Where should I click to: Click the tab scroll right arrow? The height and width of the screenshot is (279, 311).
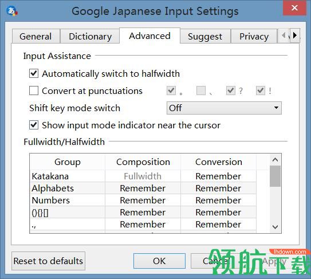pos(295,36)
